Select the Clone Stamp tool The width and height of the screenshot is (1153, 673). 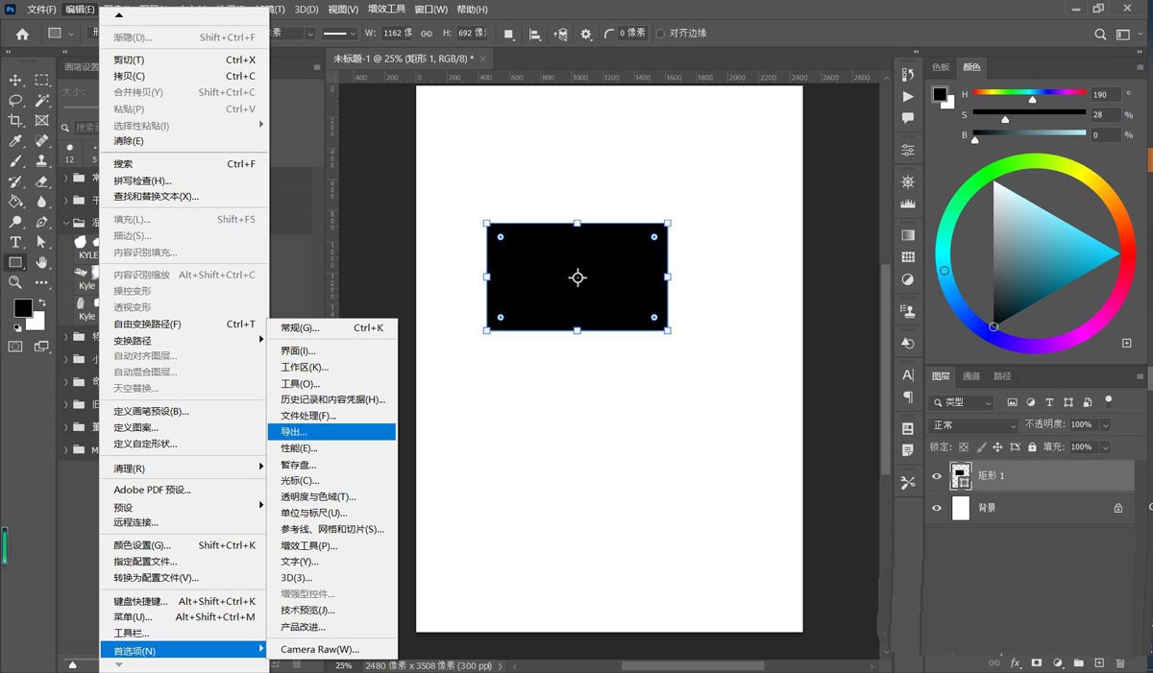coord(42,160)
